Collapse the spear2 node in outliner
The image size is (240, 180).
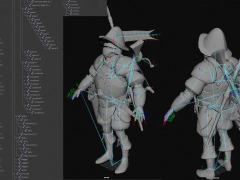point(25,12)
